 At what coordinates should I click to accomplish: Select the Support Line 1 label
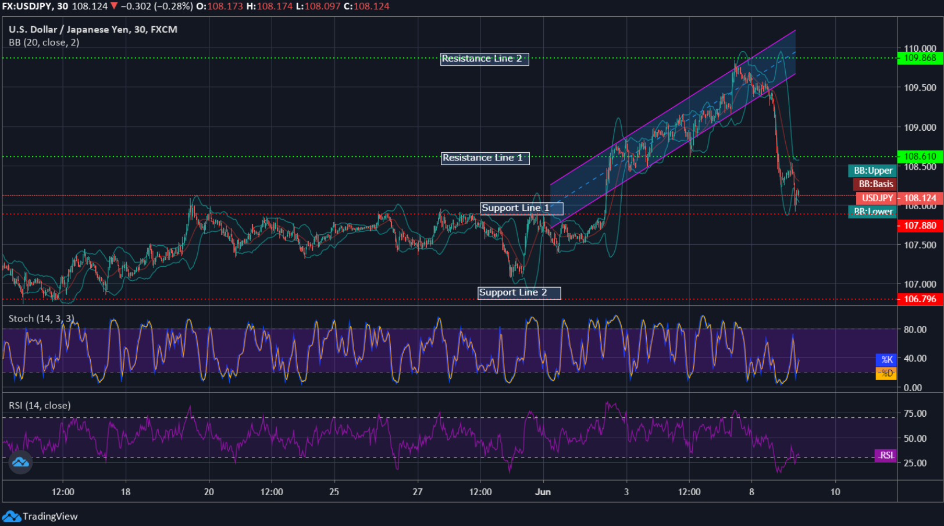522,208
